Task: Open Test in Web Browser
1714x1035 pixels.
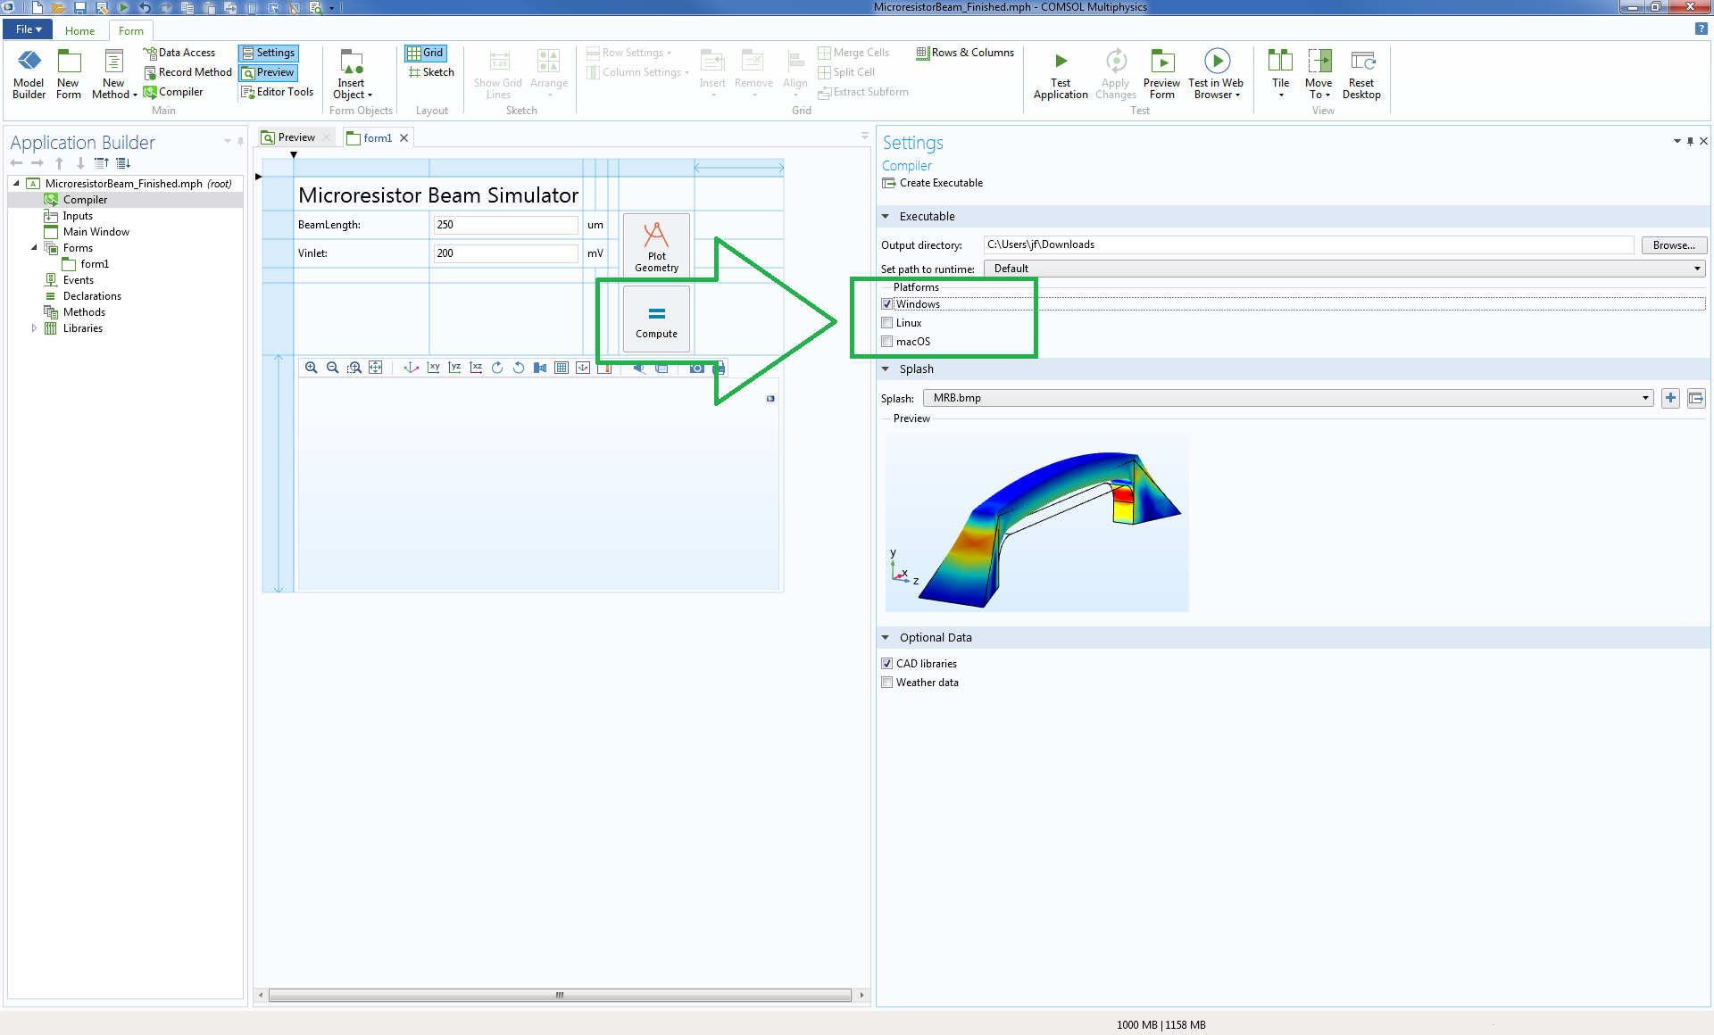Action: coord(1216,62)
